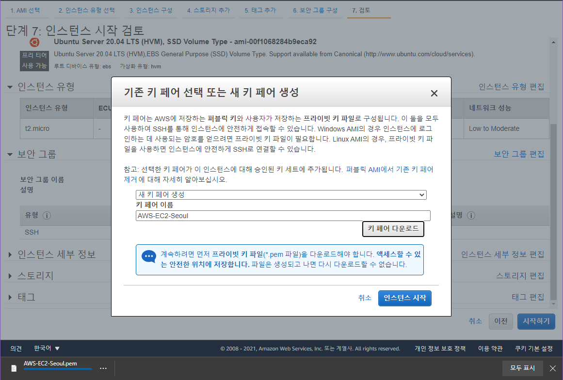Click the scrollbar up arrow

point(553,42)
